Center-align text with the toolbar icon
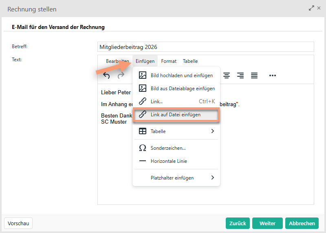Screen dimensions: 326x233 [227, 75]
